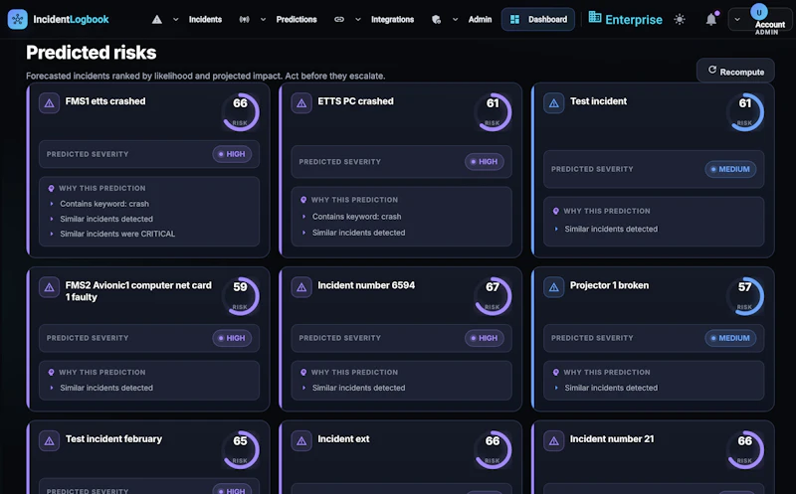Screen dimensions: 796x494
Task: Open the Incidents menu
Action: [x=205, y=19]
